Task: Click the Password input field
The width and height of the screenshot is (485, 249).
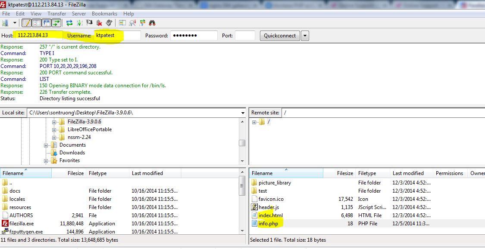Action: click(x=194, y=36)
